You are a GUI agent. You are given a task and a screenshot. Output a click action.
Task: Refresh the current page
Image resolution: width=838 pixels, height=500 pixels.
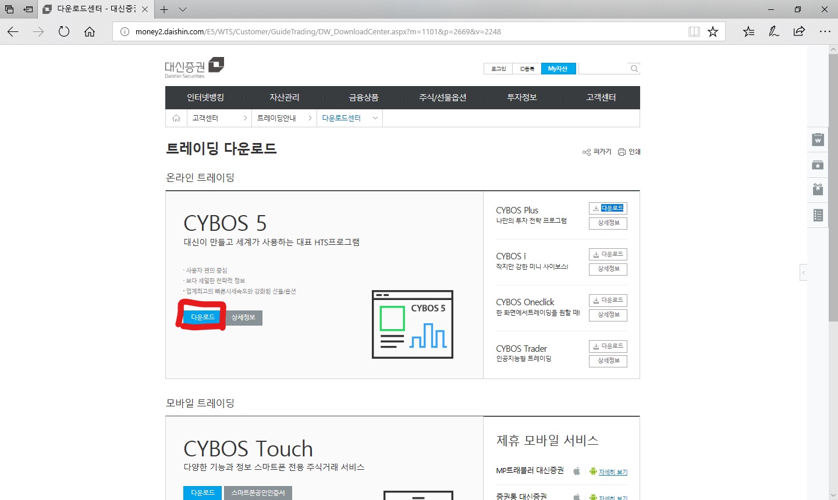click(64, 31)
